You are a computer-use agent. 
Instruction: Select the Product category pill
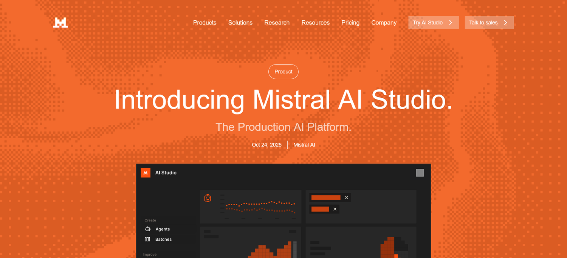(283, 72)
